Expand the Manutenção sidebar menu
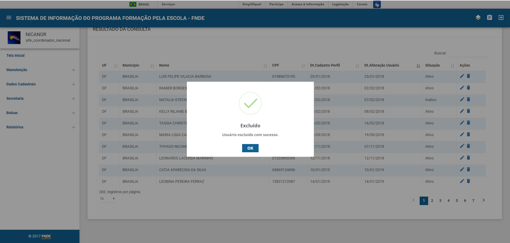This screenshot has height=243, width=510. 73,70
